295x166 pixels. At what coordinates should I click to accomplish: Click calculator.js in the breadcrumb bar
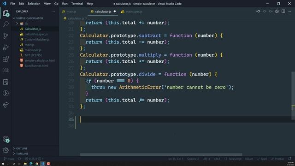click(x=76, y=18)
